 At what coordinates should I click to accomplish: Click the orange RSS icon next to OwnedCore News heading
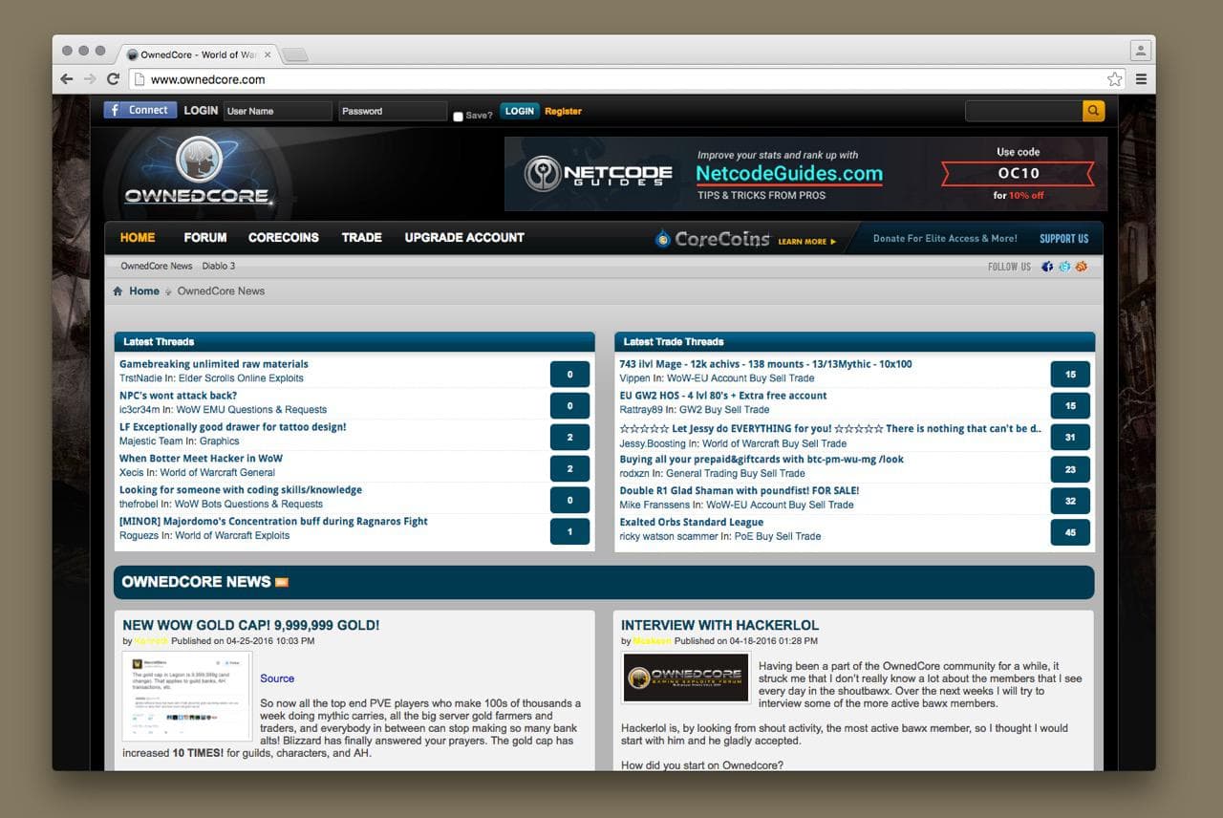click(282, 582)
